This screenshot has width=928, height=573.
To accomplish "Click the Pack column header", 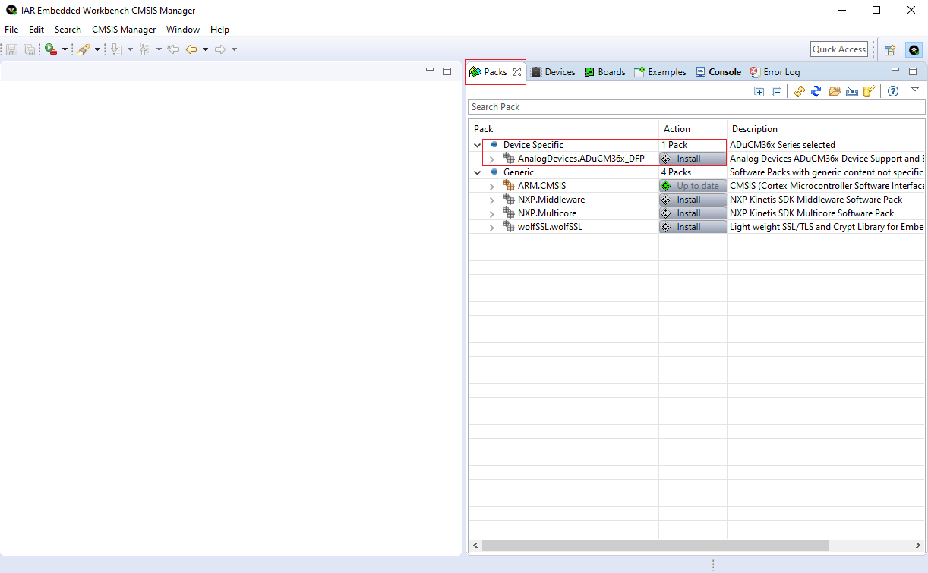I will tap(563, 129).
